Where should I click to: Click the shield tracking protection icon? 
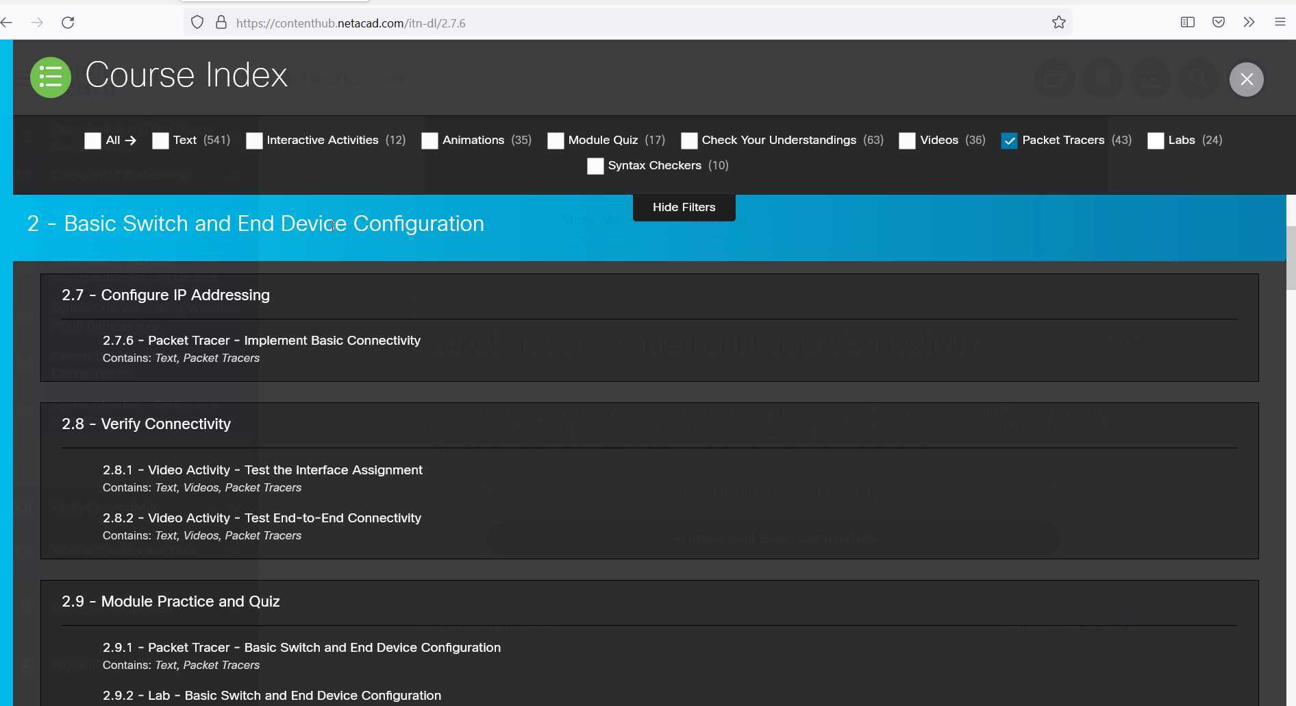click(x=197, y=22)
